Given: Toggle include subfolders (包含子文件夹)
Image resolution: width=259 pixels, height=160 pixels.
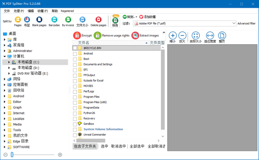Looking at the screenshot, I should coord(85,146).
